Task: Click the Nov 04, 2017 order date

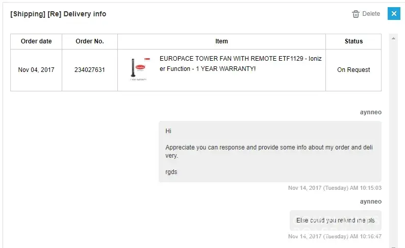Action: pyautogui.click(x=36, y=70)
